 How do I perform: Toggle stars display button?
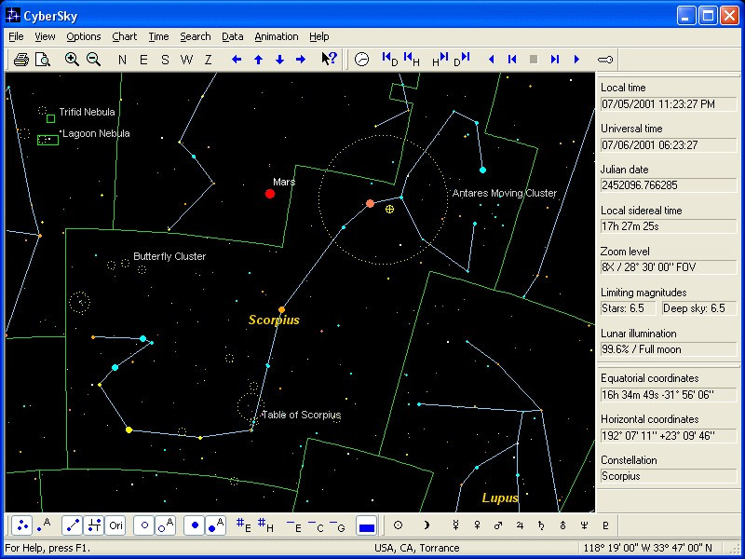[x=21, y=525]
